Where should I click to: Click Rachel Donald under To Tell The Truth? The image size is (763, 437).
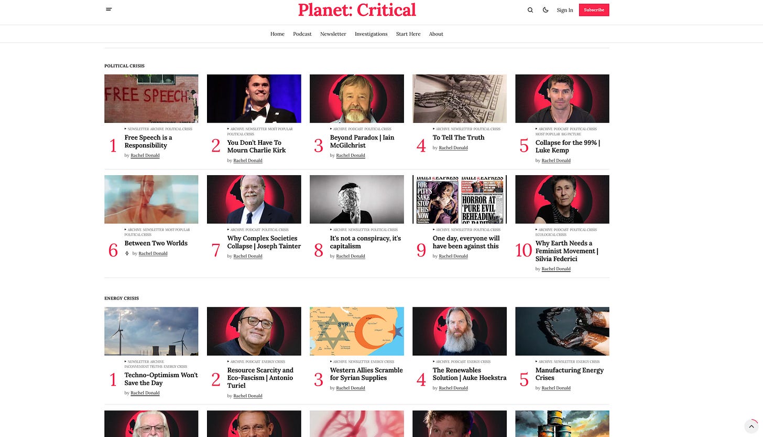[x=453, y=148]
